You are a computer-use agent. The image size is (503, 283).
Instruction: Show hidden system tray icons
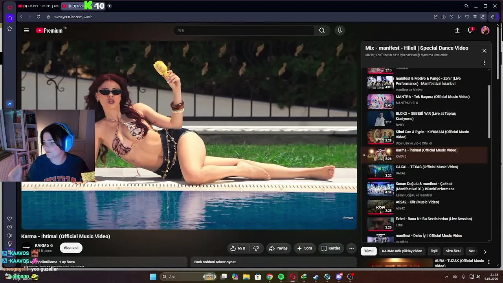coord(446,277)
